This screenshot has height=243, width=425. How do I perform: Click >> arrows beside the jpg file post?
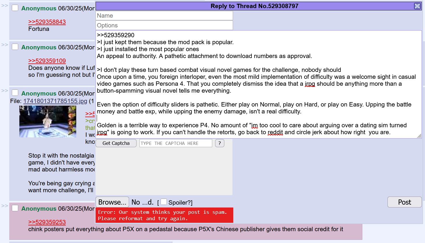pos(5,90)
